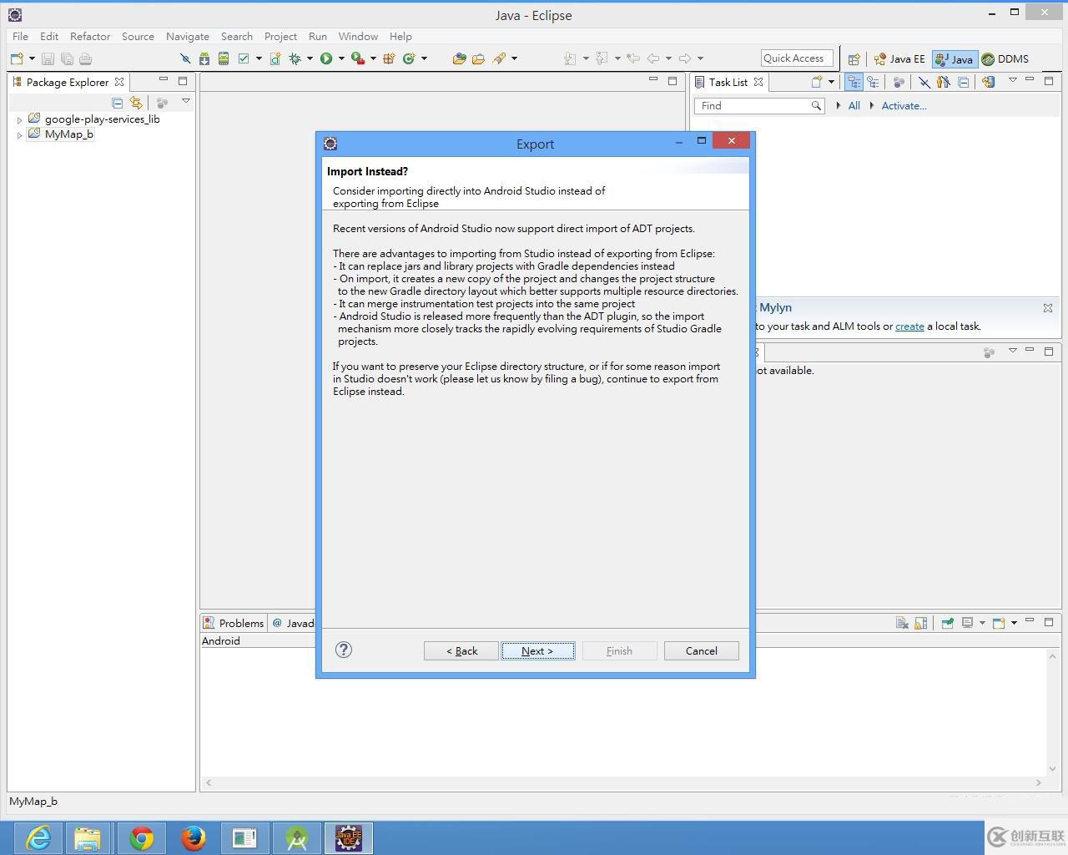Click the Open Perspective icon
Screen dimensions: 1068x855
pyautogui.click(x=854, y=59)
